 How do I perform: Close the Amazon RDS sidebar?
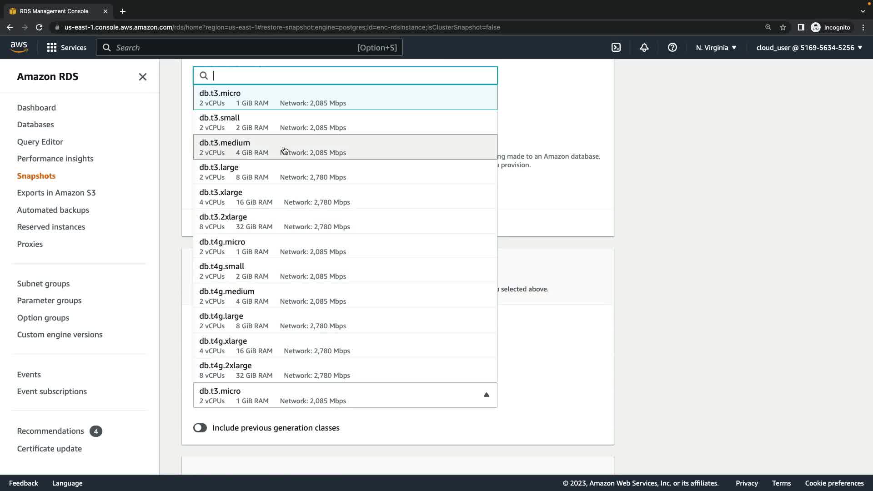click(x=142, y=77)
